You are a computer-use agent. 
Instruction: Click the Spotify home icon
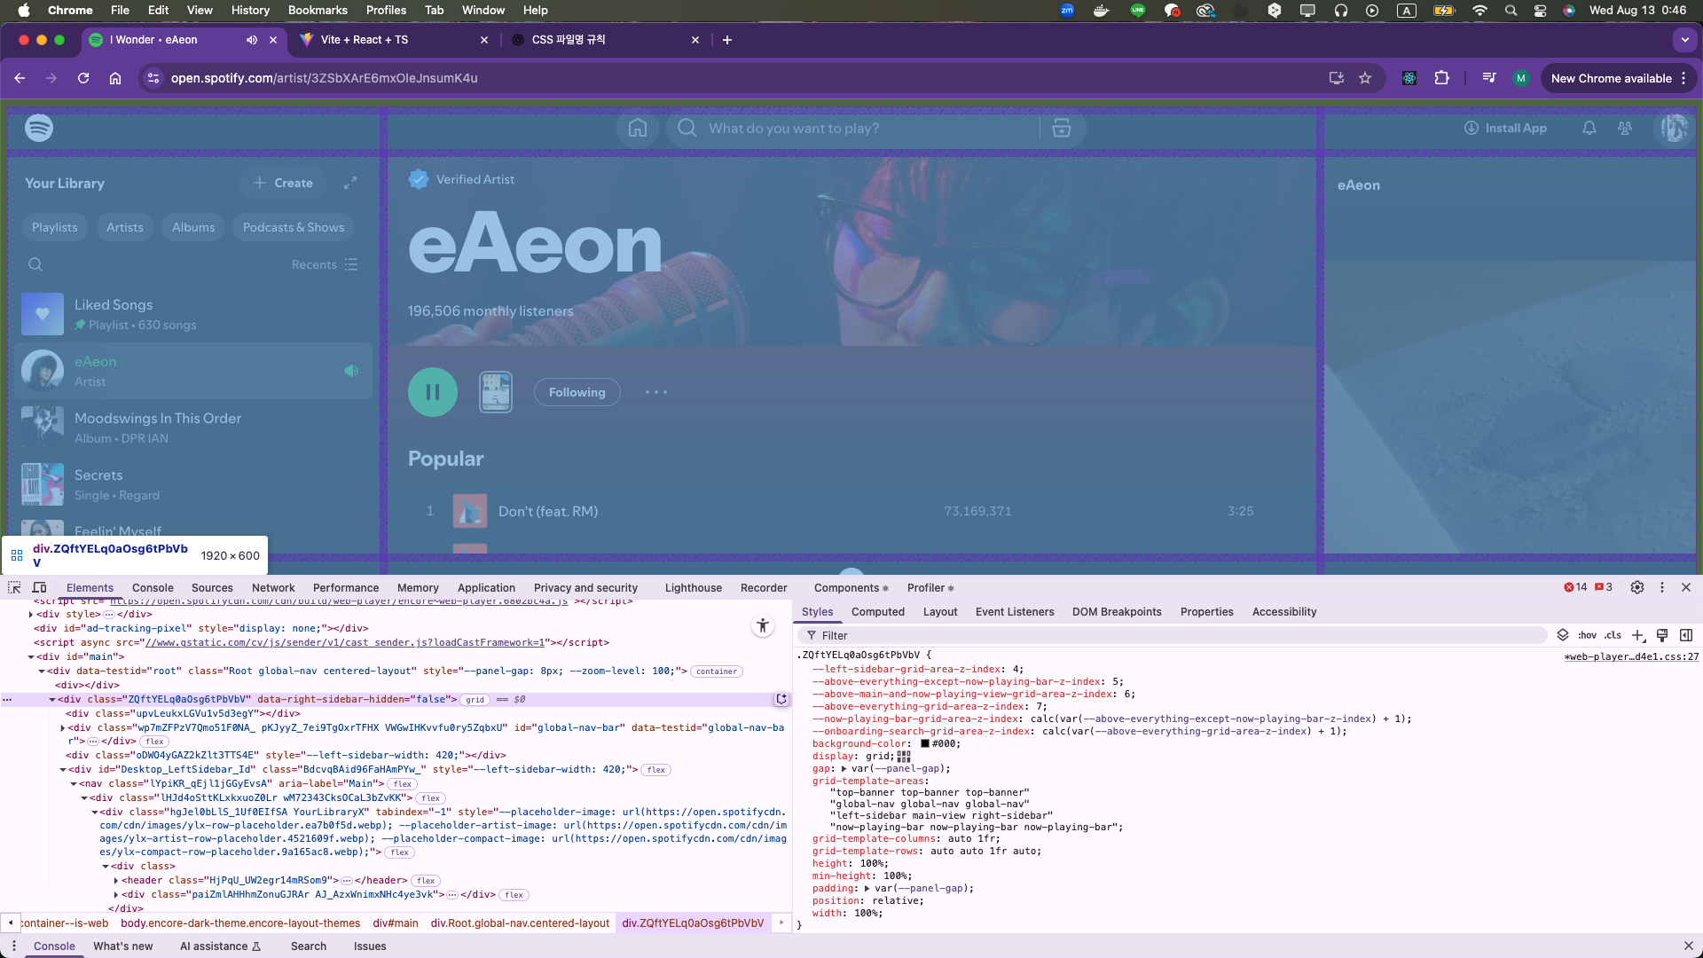pos(637,129)
